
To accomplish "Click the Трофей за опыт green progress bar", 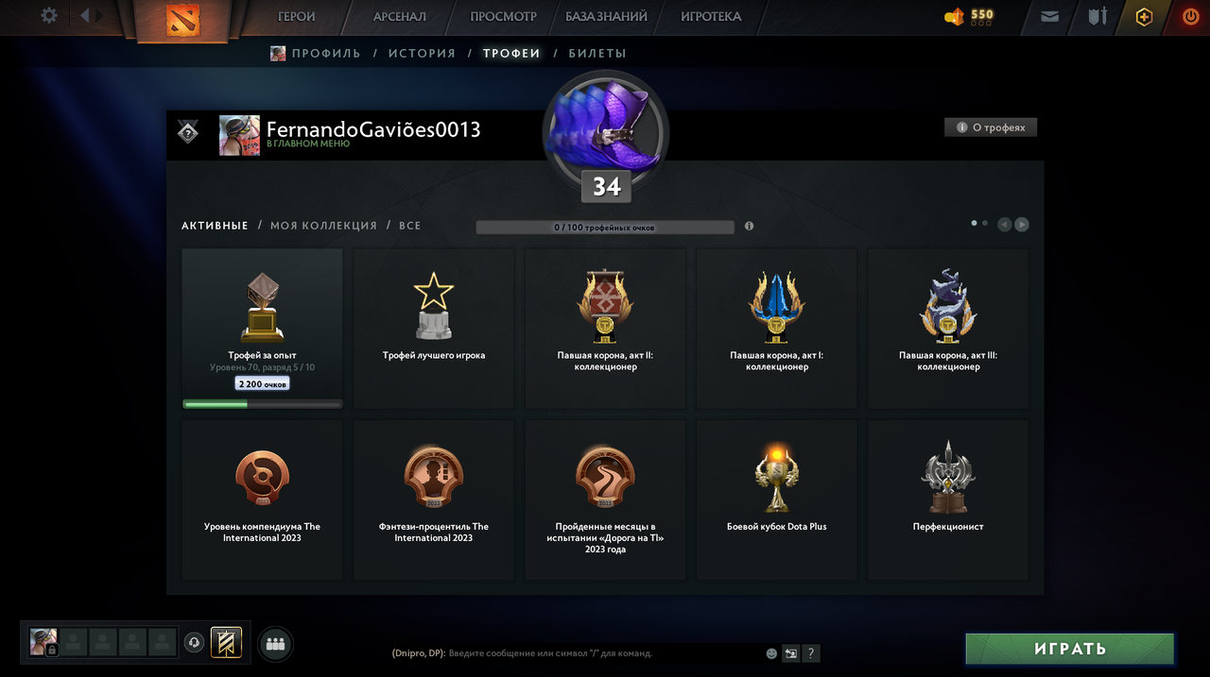I will click(262, 404).
